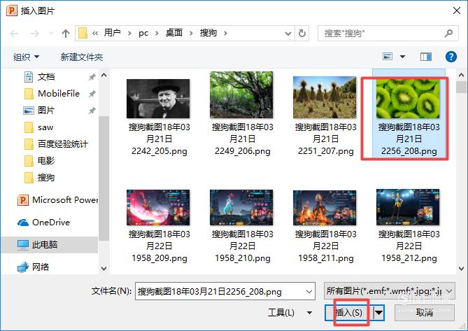Expand the address bar history dropdown
This screenshot has width=468, height=331.
point(288,34)
